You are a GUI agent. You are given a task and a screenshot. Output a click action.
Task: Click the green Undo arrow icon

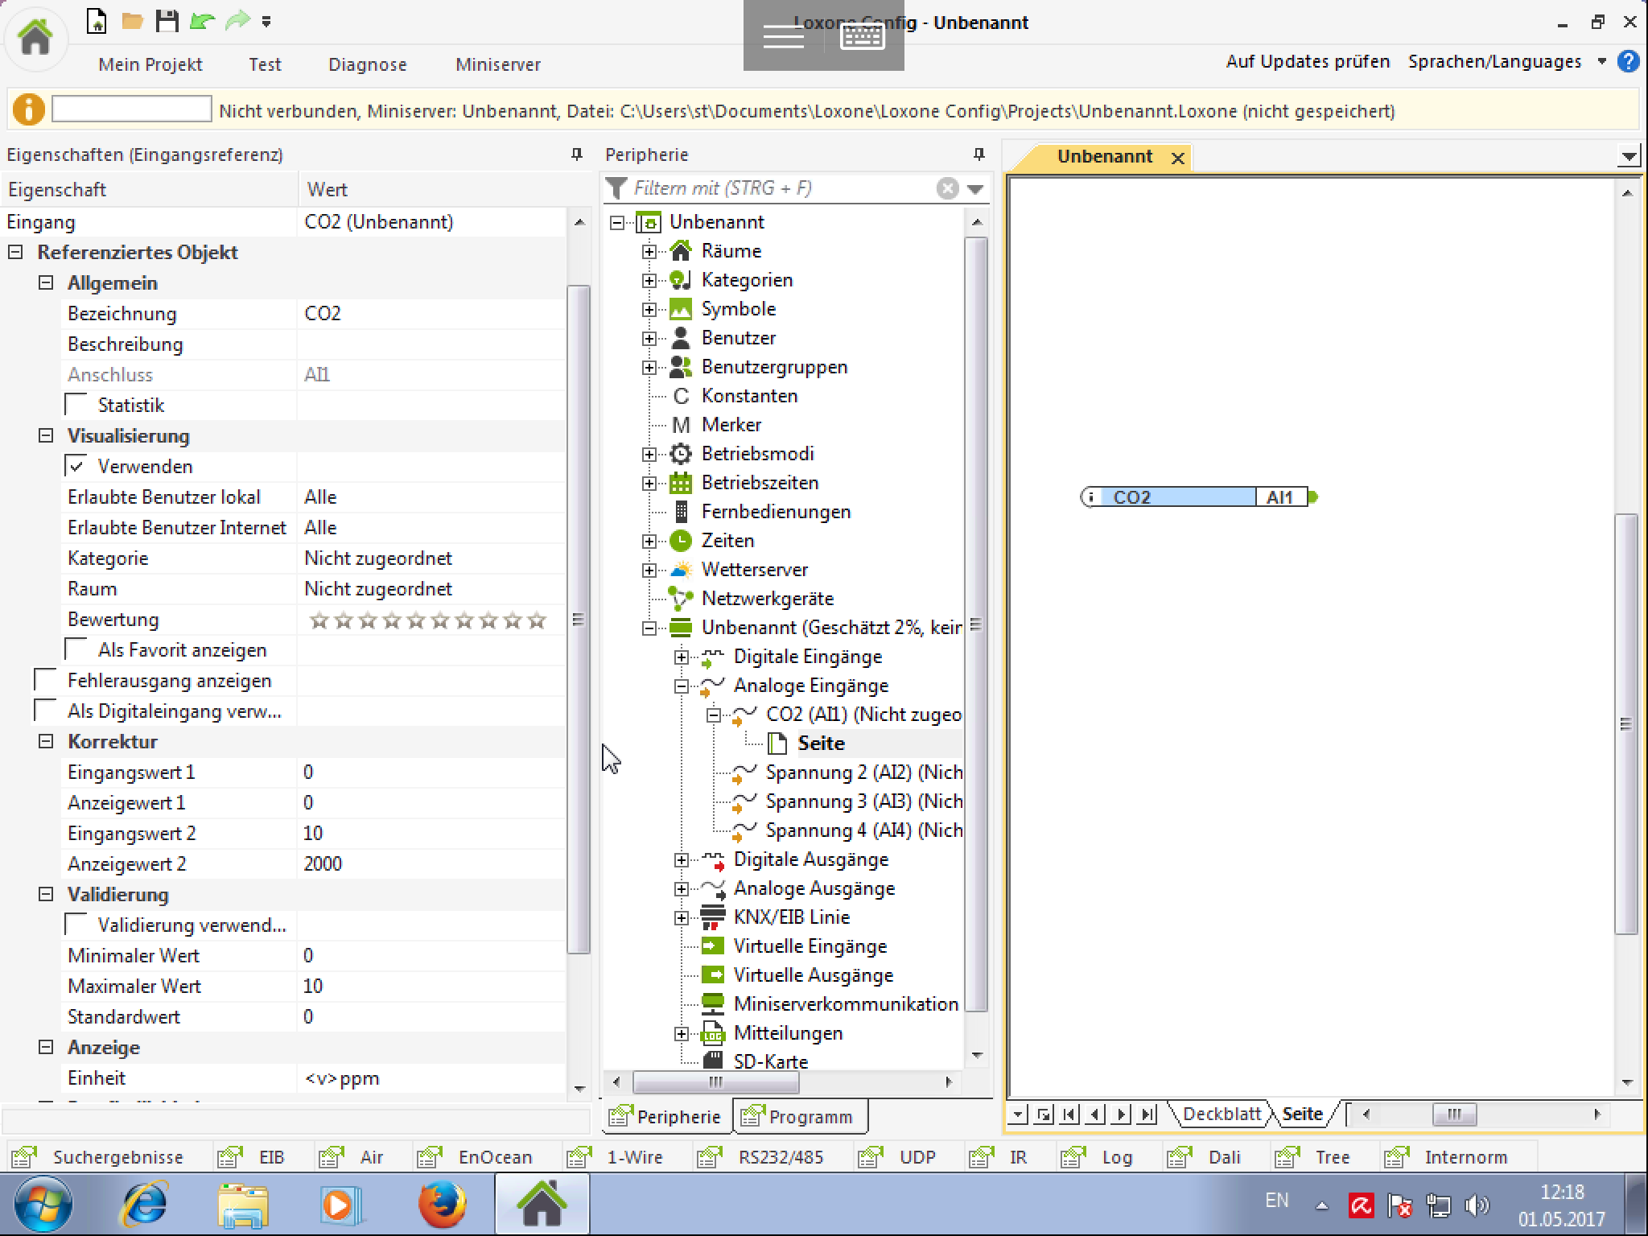[x=201, y=22]
